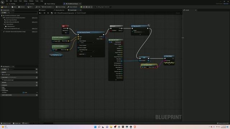
Task: Click the Unreal Engine logo icon
Action: tap(3, 2)
